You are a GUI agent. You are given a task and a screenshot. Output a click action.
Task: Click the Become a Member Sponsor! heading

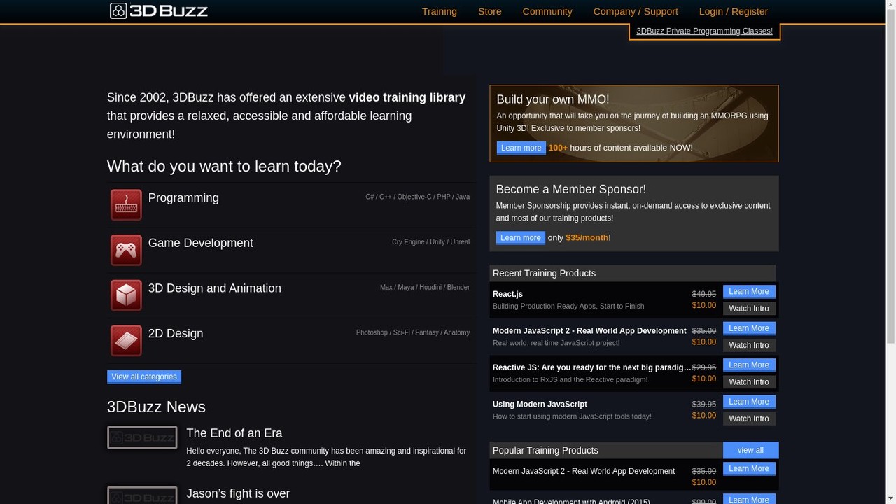click(x=571, y=189)
